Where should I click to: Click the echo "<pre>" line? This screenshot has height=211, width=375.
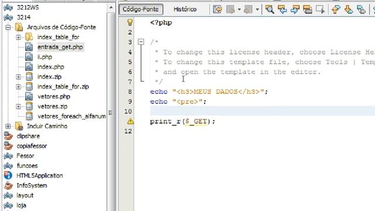[x=178, y=101]
